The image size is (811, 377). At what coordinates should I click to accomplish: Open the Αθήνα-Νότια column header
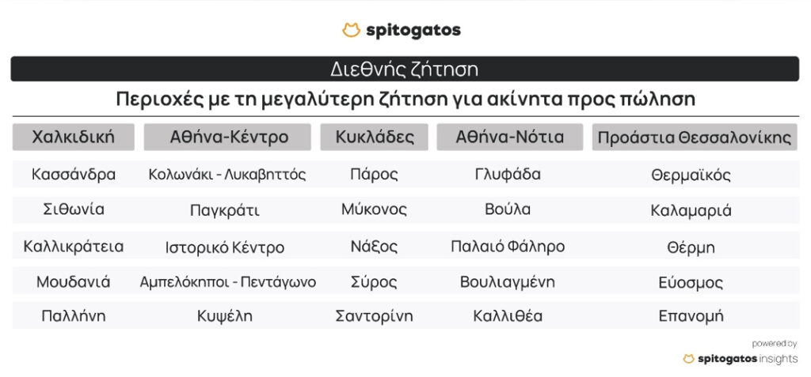(x=510, y=137)
